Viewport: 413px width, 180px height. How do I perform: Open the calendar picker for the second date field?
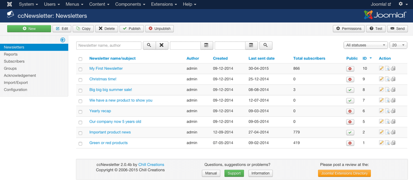pos(251,45)
